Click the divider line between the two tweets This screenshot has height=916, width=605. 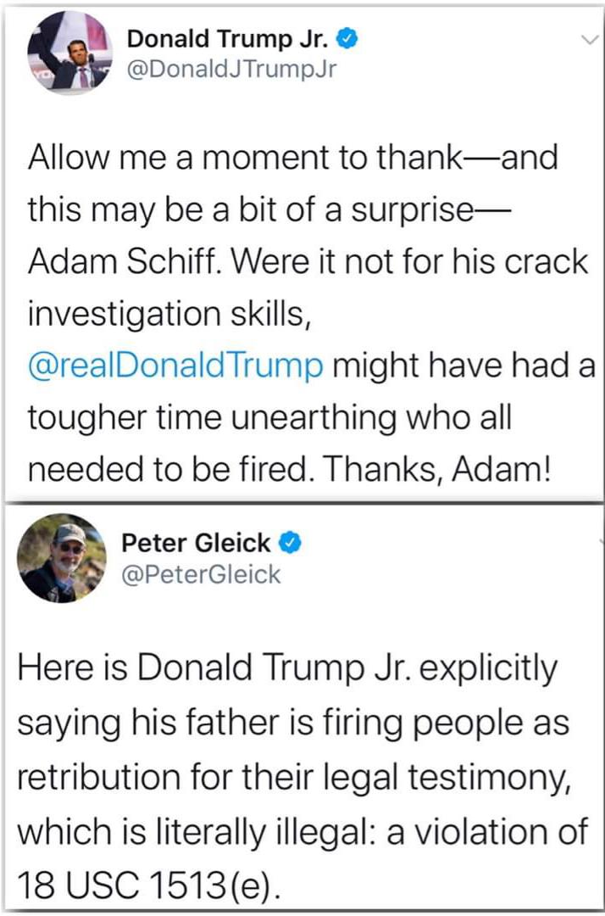tap(304, 501)
